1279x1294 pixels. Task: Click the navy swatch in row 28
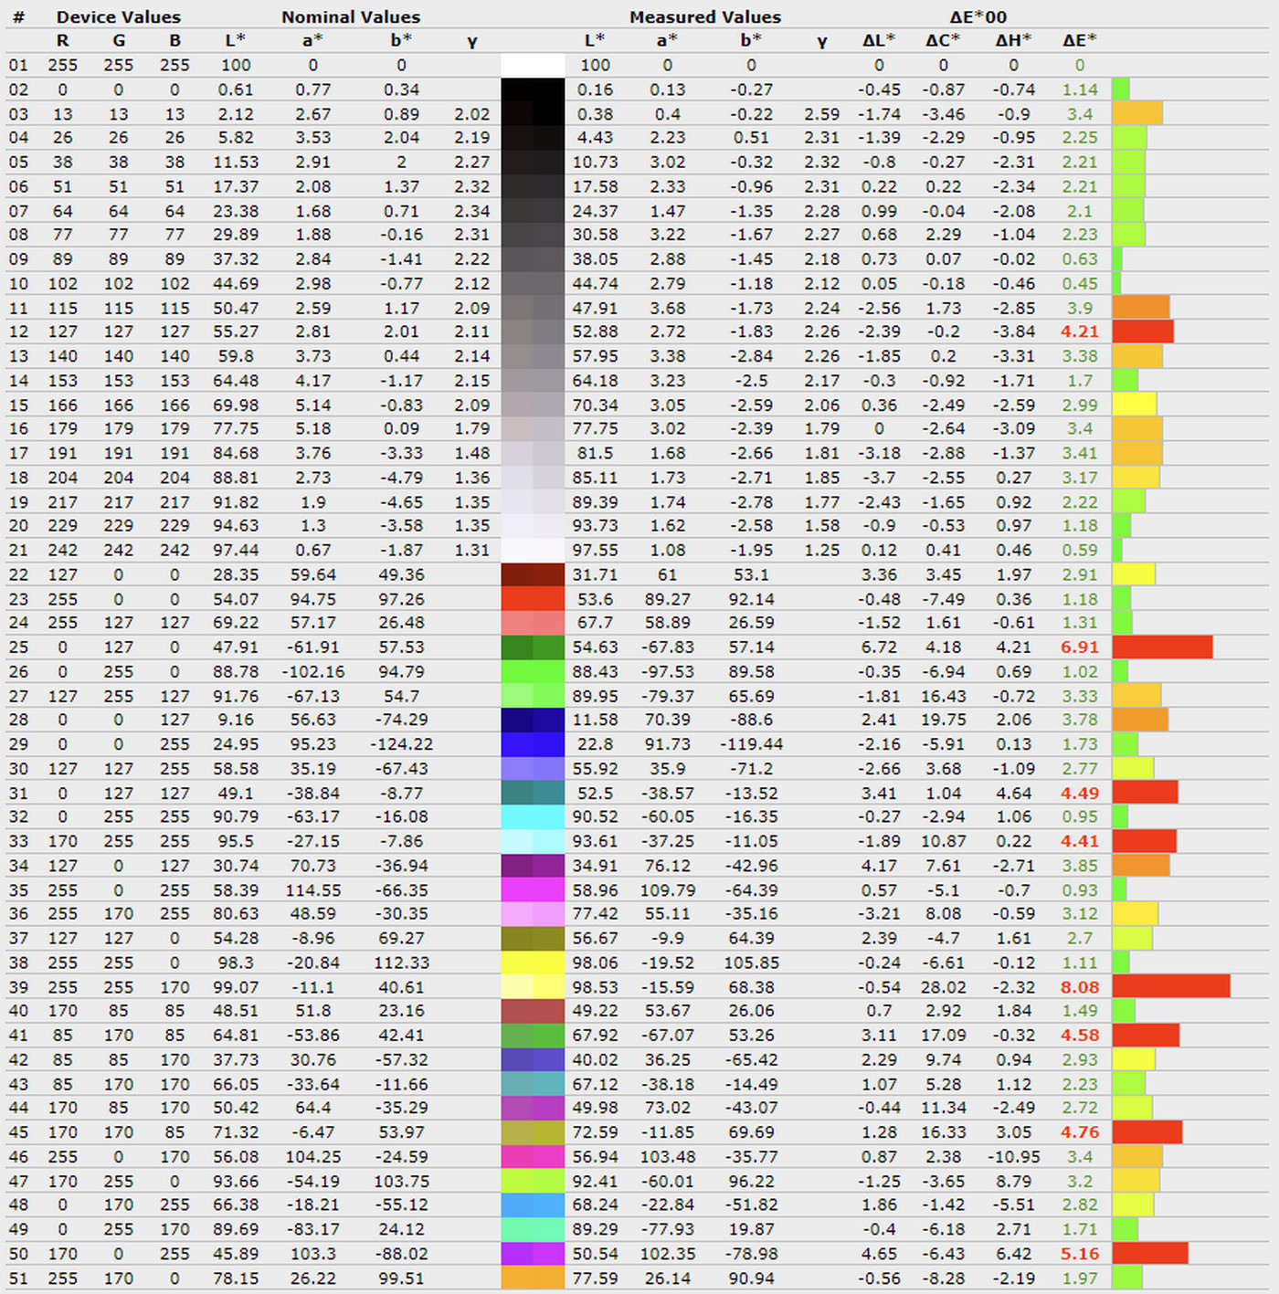pyautogui.click(x=533, y=720)
